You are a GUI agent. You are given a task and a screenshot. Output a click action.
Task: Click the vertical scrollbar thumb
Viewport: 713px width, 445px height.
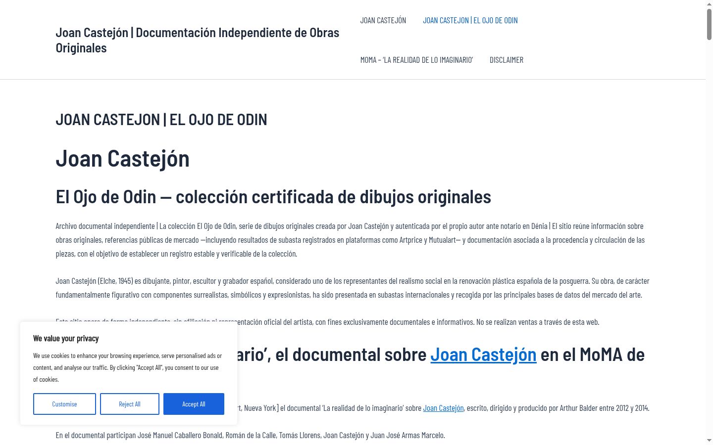point(709,24)
